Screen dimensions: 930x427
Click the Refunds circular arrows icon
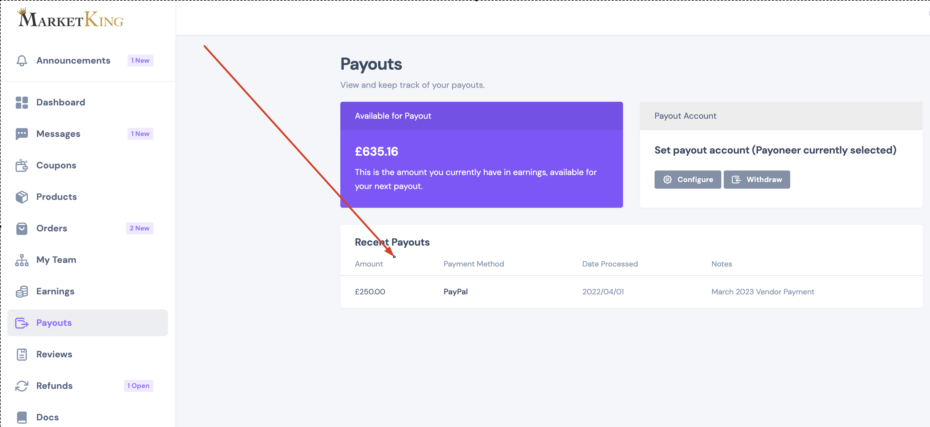pyautogui.click(x=22, y=386)
